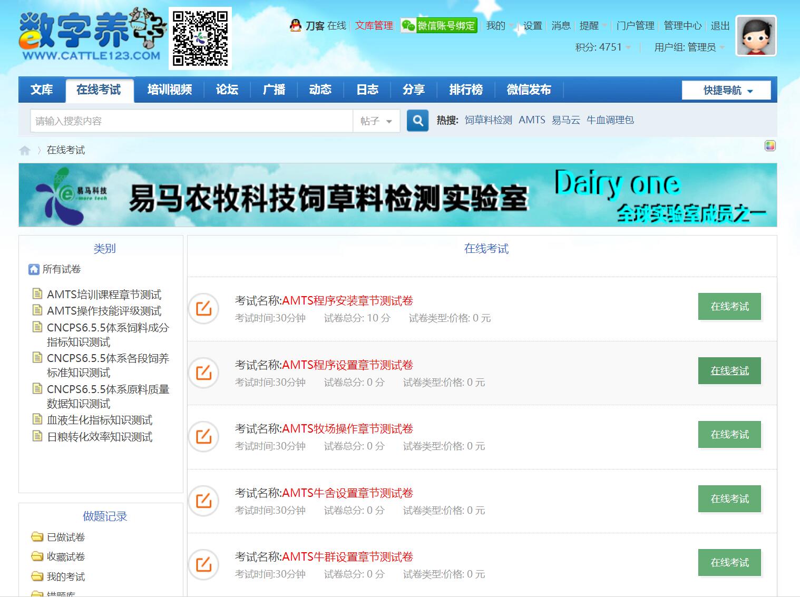Start 在线考试 for AMTS牛舍设置章节测试卷
800x597 pixels.
(x=729, y=498)
